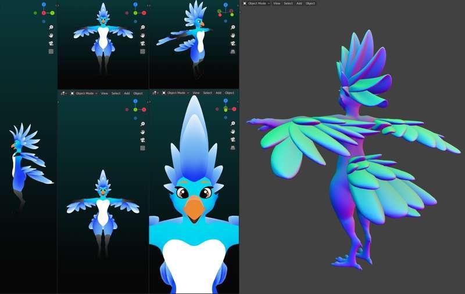
Task: Click the pan hand in the top front-view viewport
Action: [142, 35]
